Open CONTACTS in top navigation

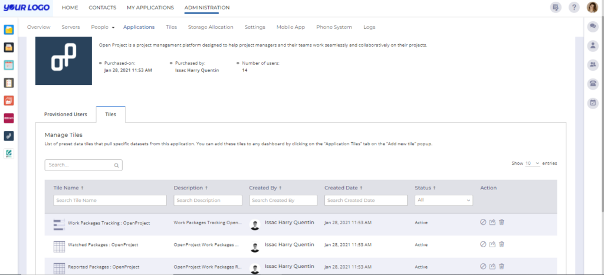[103, 7]
